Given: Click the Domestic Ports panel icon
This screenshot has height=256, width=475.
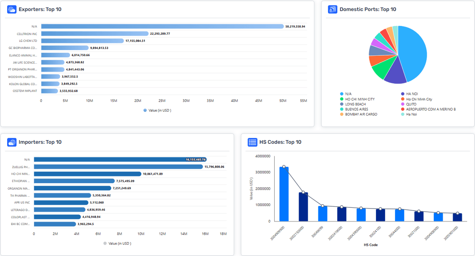Looking at the screenshot, I should coord(332,9).
